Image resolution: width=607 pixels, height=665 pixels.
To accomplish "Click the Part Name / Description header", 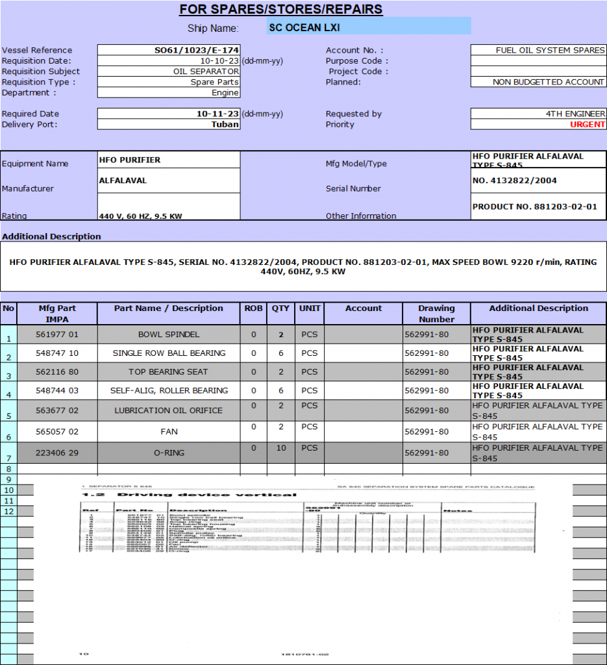I will tap(169, 314).
